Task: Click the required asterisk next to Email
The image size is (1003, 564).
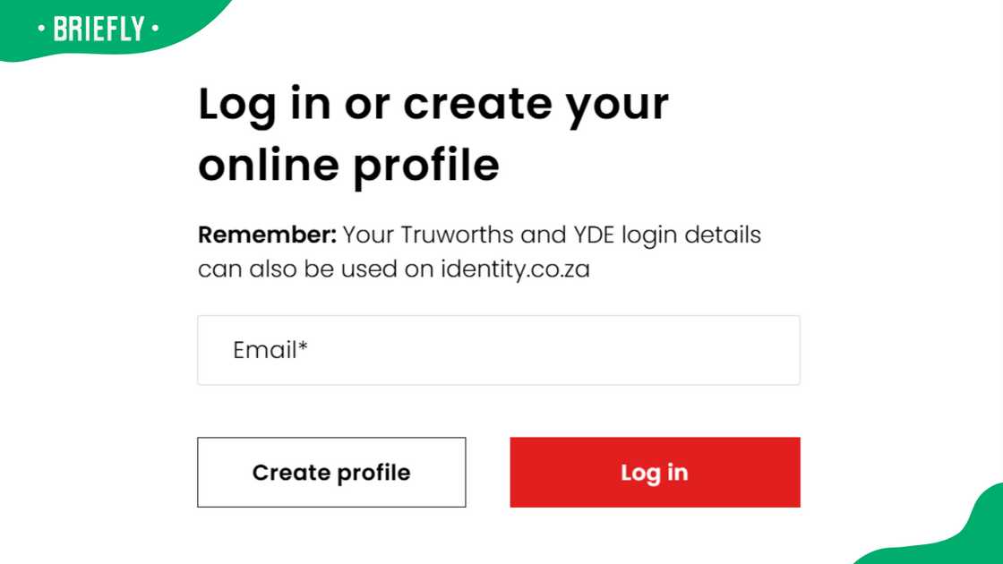Action: 304,347
